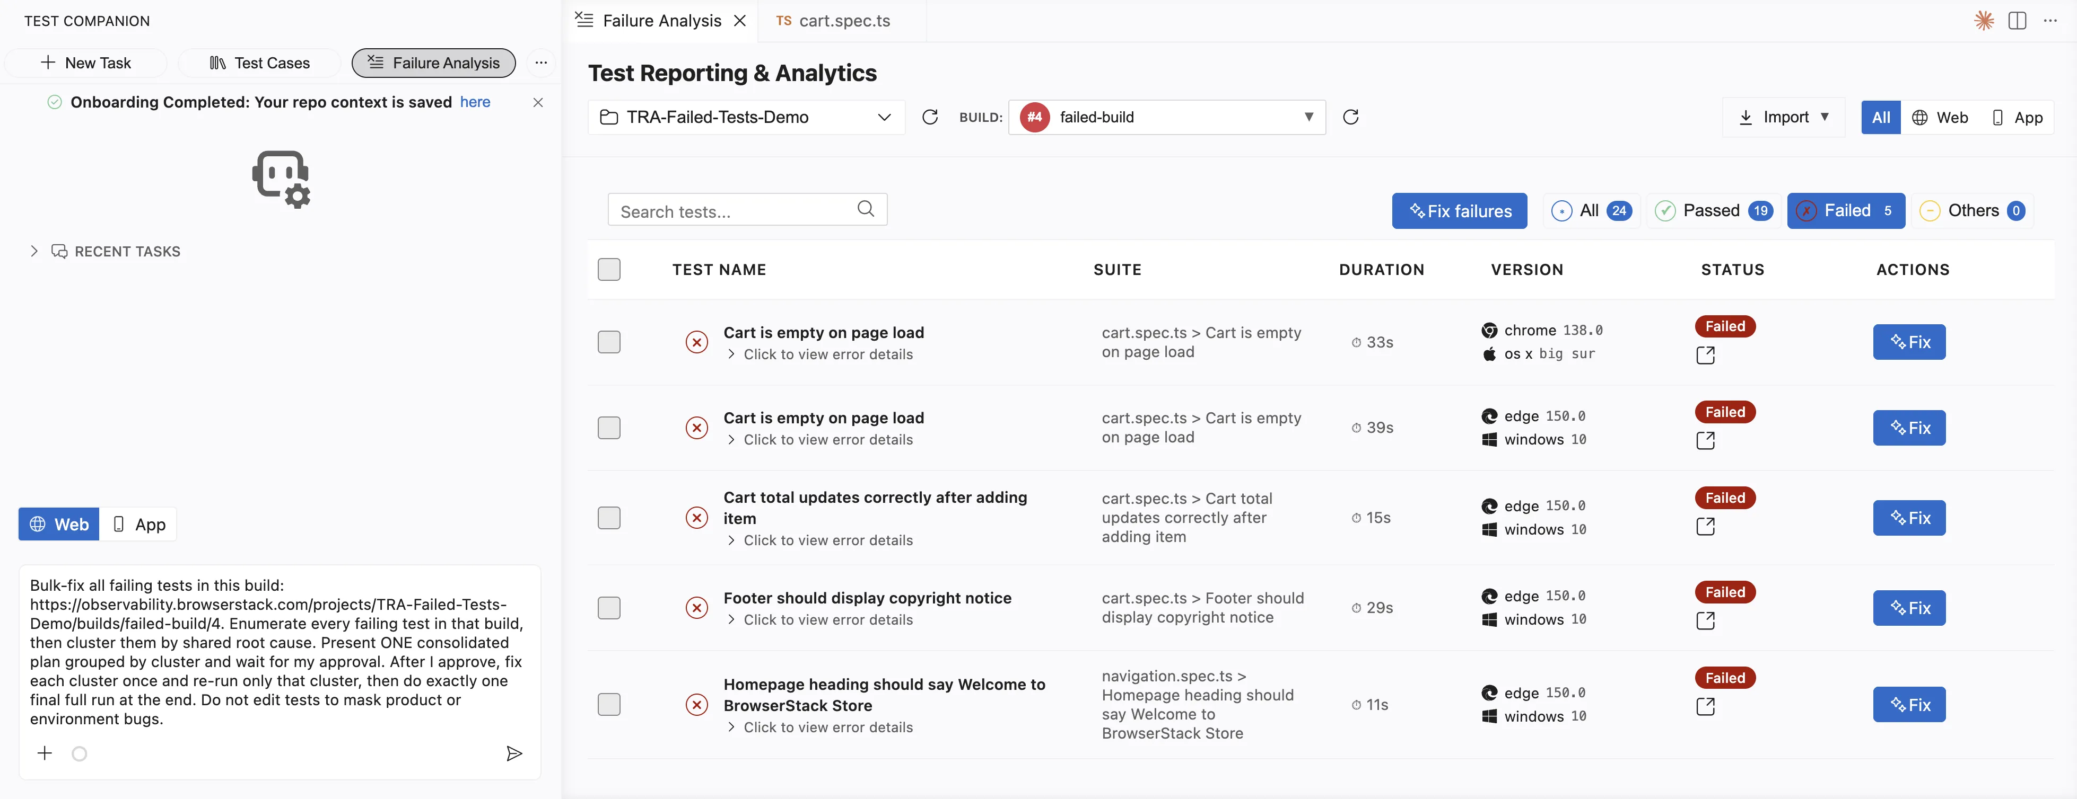Click the Recent Tasks chat bubble icon
Image resolution: width=2077 pixels, height=799 pixels.
point(59,251)
